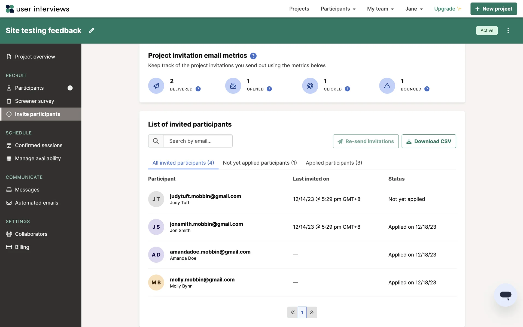Click the help icon next to Delivered

click(x=198, y=89)
